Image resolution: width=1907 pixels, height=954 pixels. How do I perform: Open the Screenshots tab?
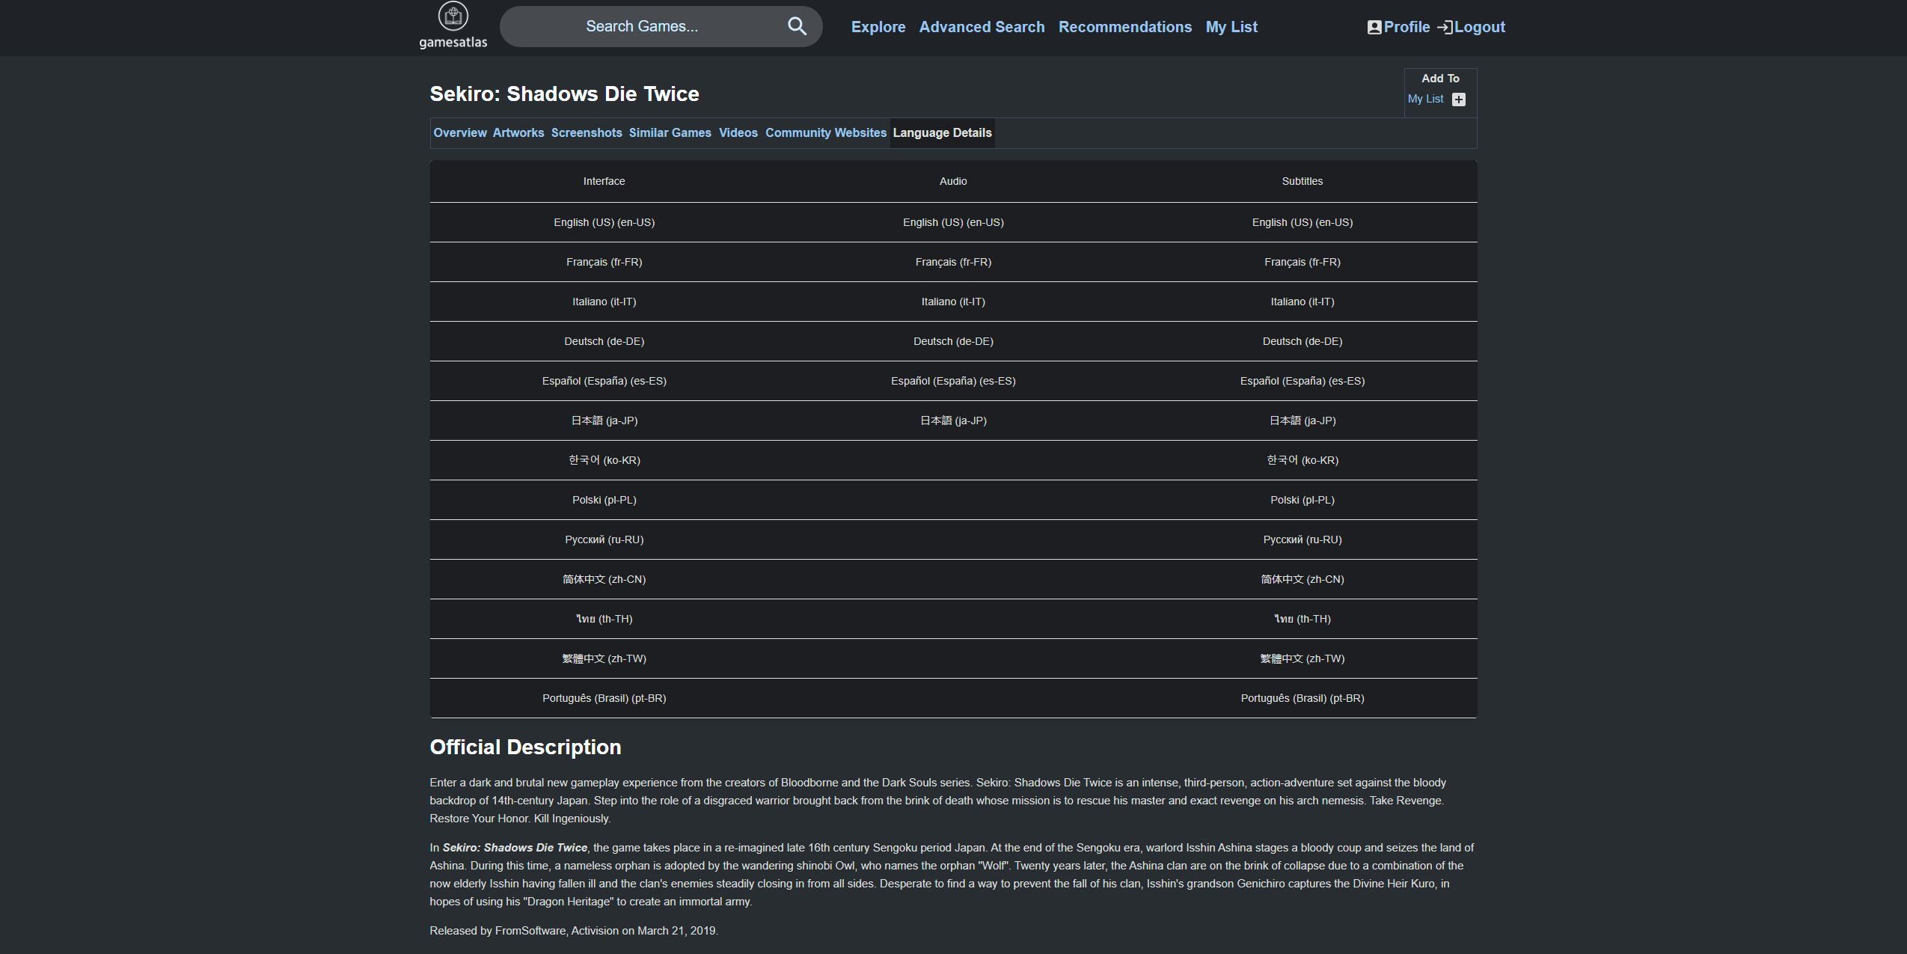(x=586, y=132)
